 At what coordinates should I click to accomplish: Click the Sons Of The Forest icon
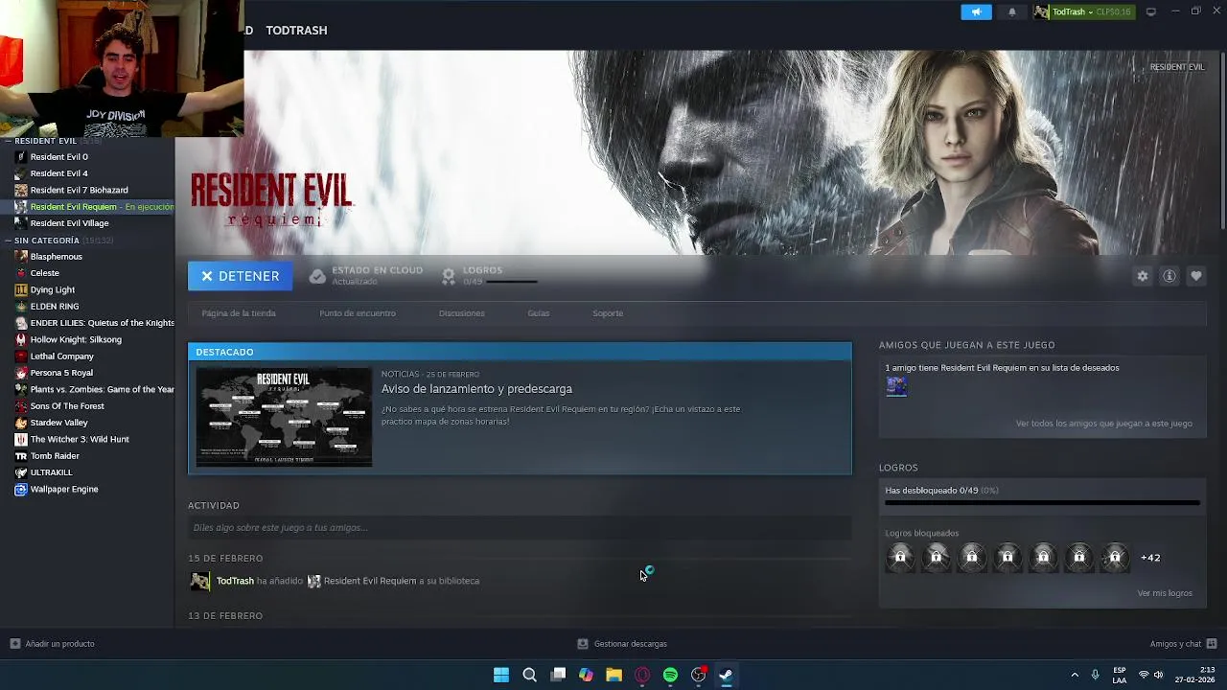[21, 406]
